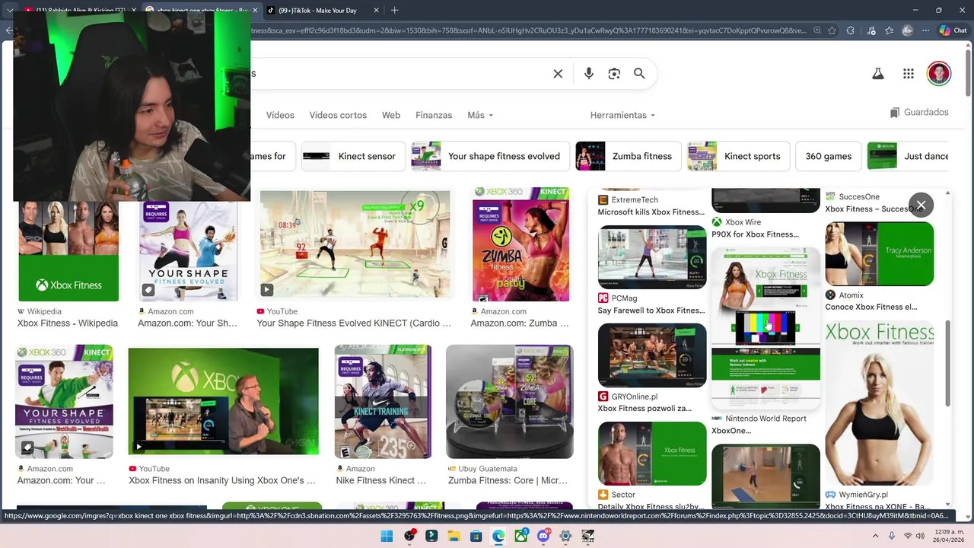974x548 pixels.
Task: Submit search with magnifier icon
Action: click(x=639, y=74)
